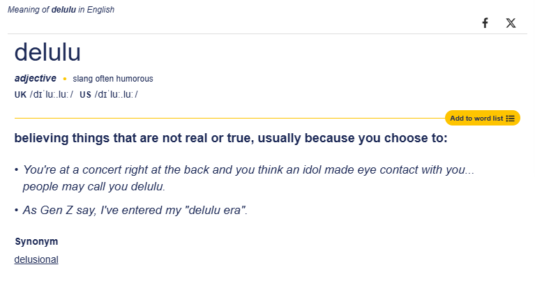
Task: Click the slang usage label
Action: click(83, 79)
